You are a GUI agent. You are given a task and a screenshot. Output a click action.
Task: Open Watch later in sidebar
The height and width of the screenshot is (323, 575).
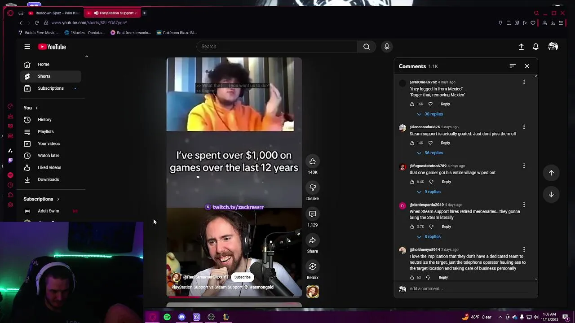(x=51, y=156)
